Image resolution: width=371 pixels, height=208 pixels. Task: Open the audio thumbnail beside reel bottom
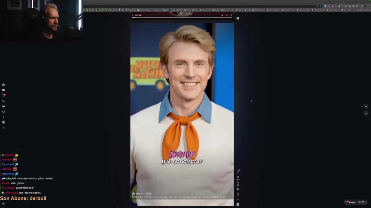pos(238,205)
